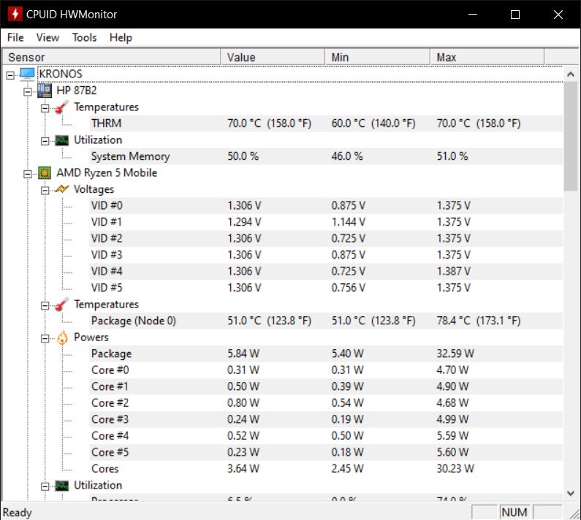581x520 pixels.
Task: Click the thermometer icon under AMD Ryzen 5
Action: [x=62, y=305]
